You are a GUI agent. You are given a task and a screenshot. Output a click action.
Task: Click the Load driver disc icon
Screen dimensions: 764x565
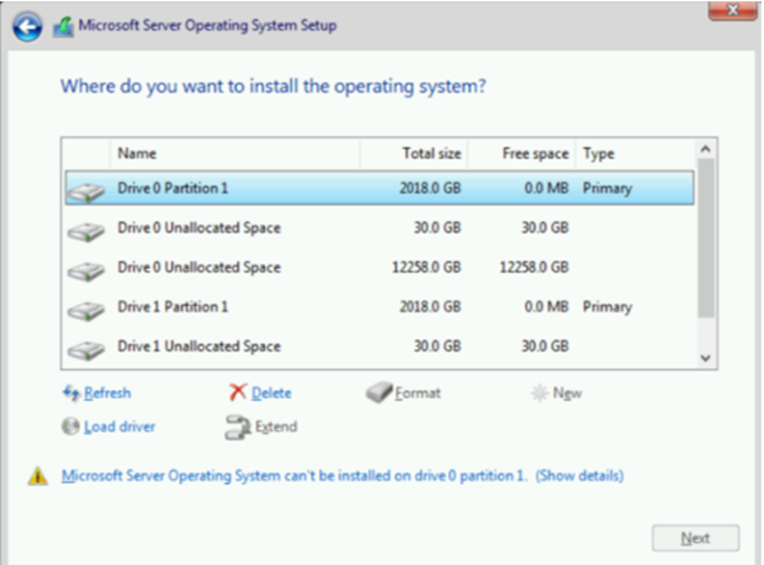pyautogui.click(x=70, y=426)
